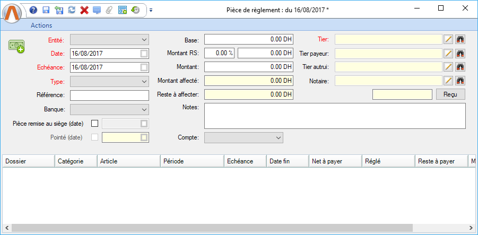Click the binoculars icon next to Tier payeur
Screen dimensions: 478x235
[460, 53]
